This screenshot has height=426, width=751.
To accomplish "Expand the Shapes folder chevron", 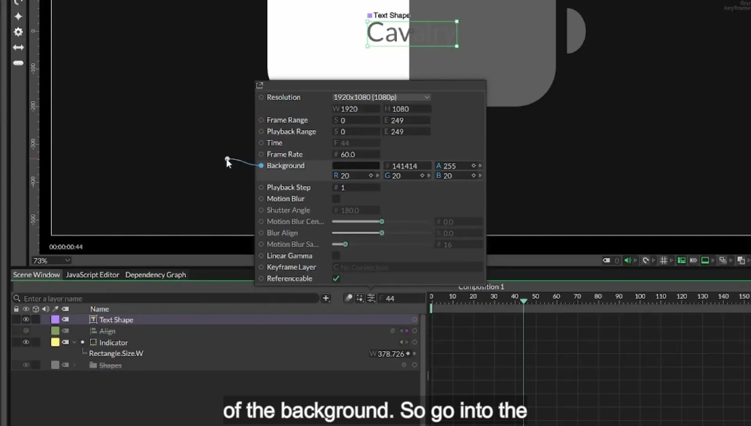I will pos(74,365).
